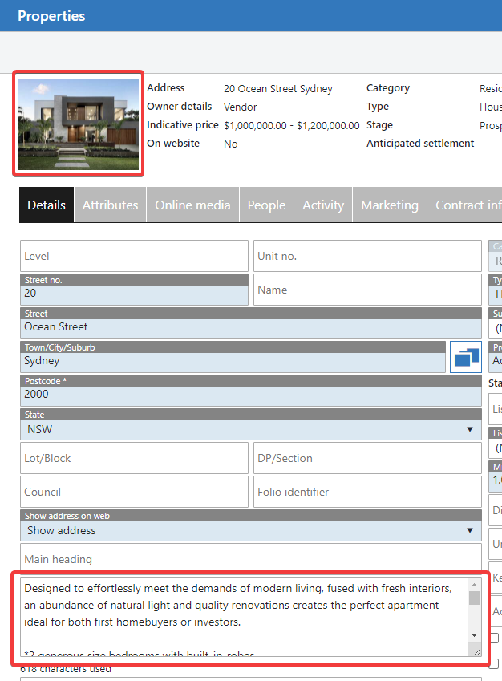502x681 pixels.
Task: Focus the Main heading field
Action: [x=250, y=559]
